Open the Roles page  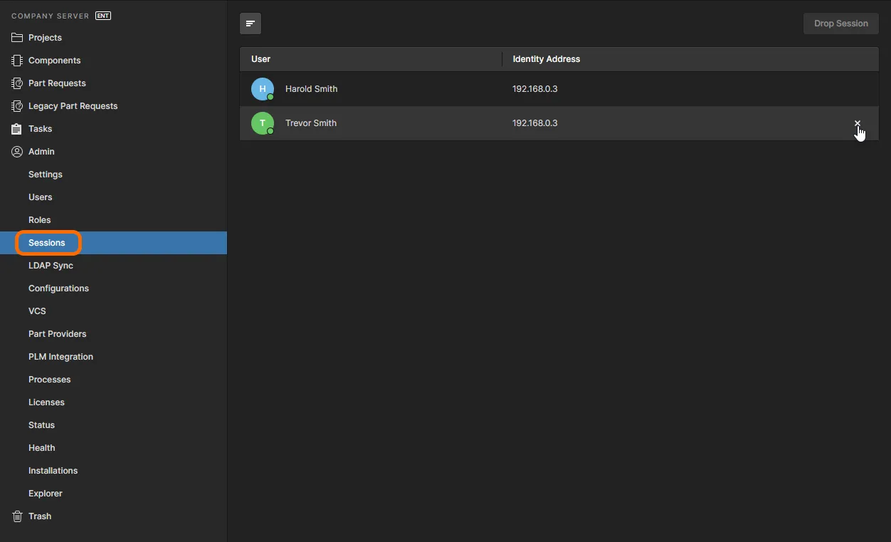(x=40, y=220)
